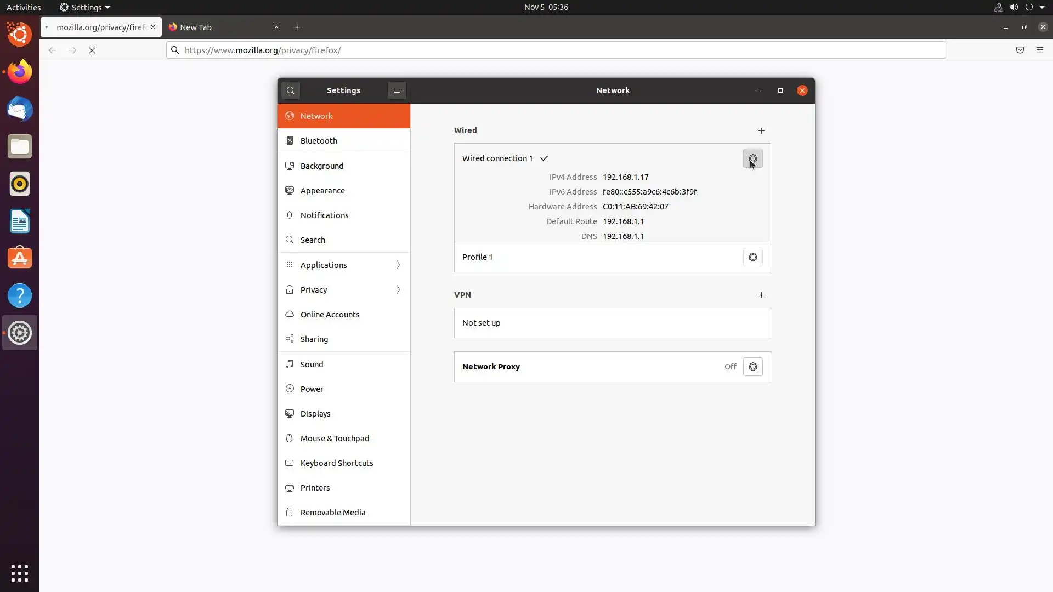Image resolution: width=1053 pixels, height=592 pixels.
Task: Open Network Proxy gear settings
Action: 752,367
